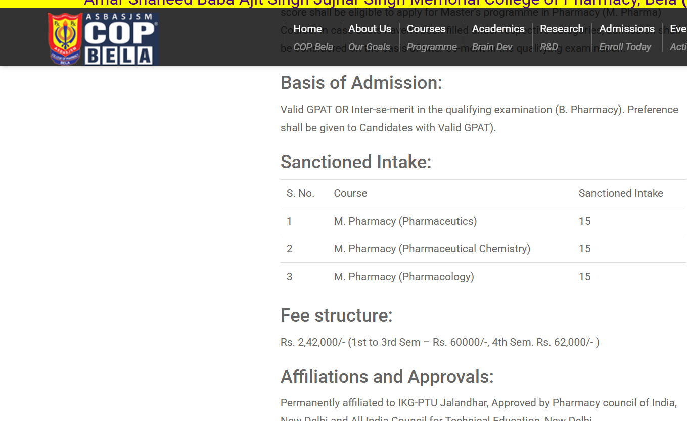This screenshot has width=687, height=421.
Task: Click the 'Course' table column header
Action: pyautogui.click(x=350, y=193)
